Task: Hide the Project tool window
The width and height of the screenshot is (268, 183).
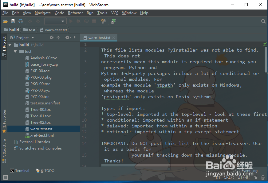Action: [76, 37]
